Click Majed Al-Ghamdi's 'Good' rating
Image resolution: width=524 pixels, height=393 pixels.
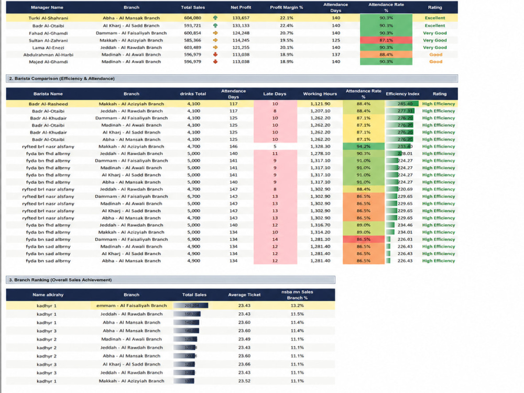[435, 61]
